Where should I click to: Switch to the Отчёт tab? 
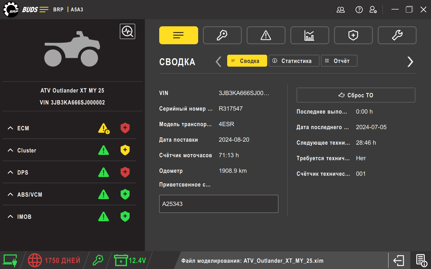click(x=339, y=61)
